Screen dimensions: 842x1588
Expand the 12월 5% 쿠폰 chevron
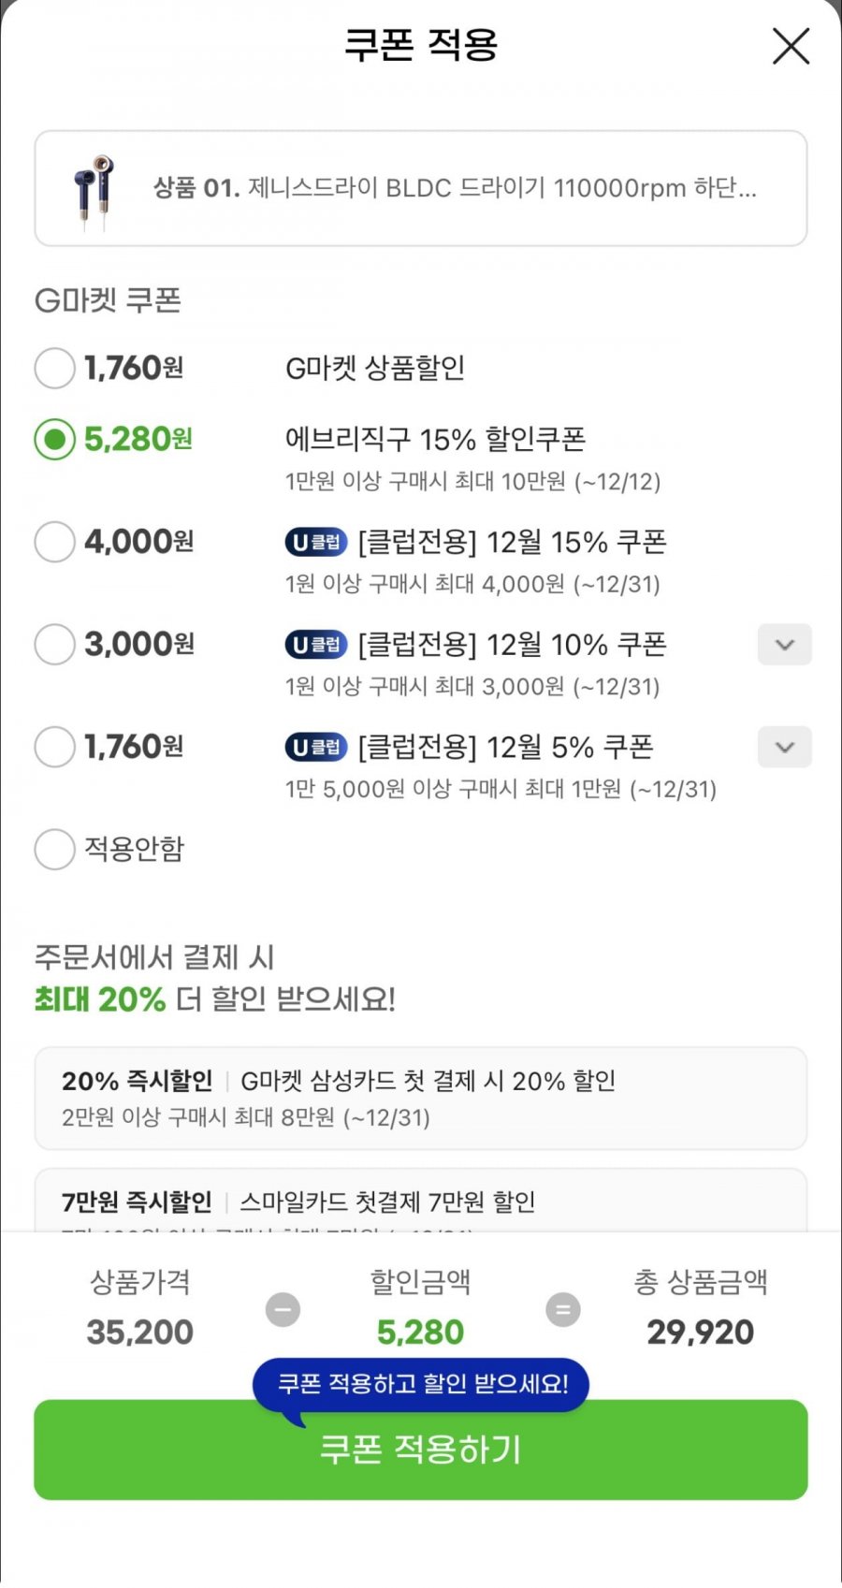click(784, 747)
